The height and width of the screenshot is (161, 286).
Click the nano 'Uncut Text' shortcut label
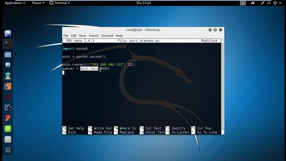155,132
